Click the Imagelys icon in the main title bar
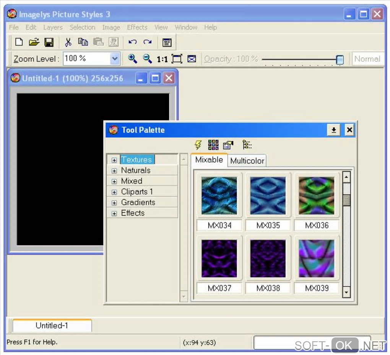 click(x=12, y=14)
